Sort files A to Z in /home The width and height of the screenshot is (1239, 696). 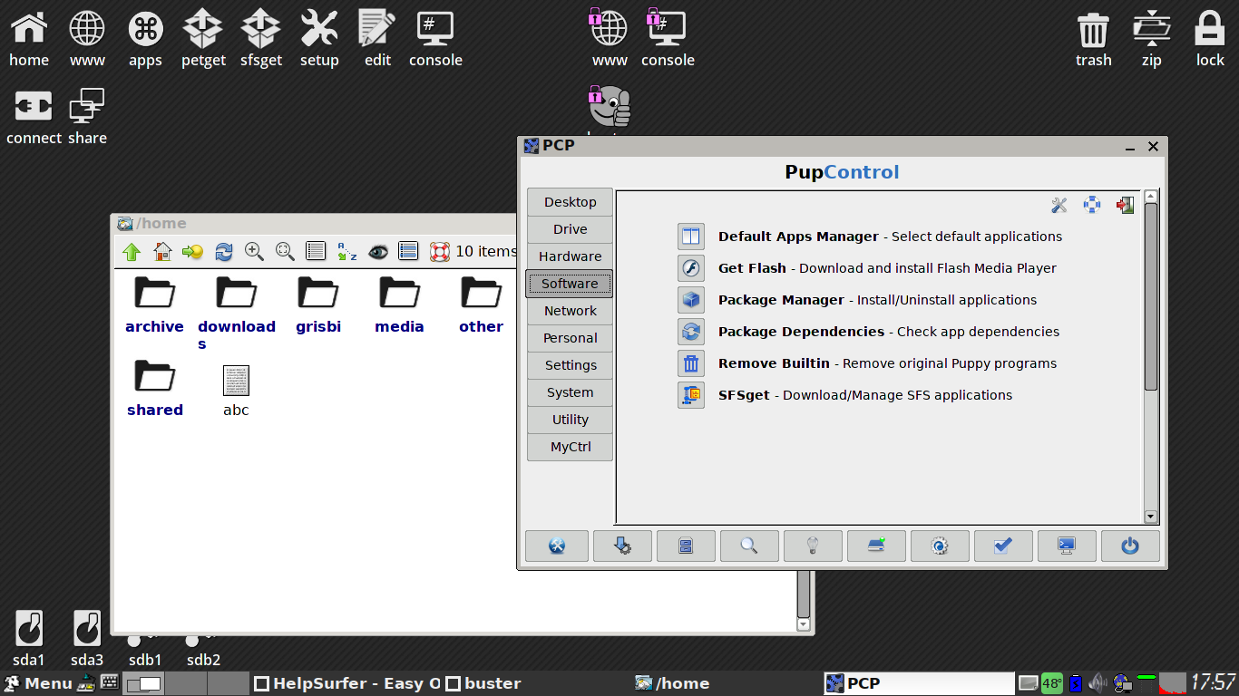pos(346,252)
